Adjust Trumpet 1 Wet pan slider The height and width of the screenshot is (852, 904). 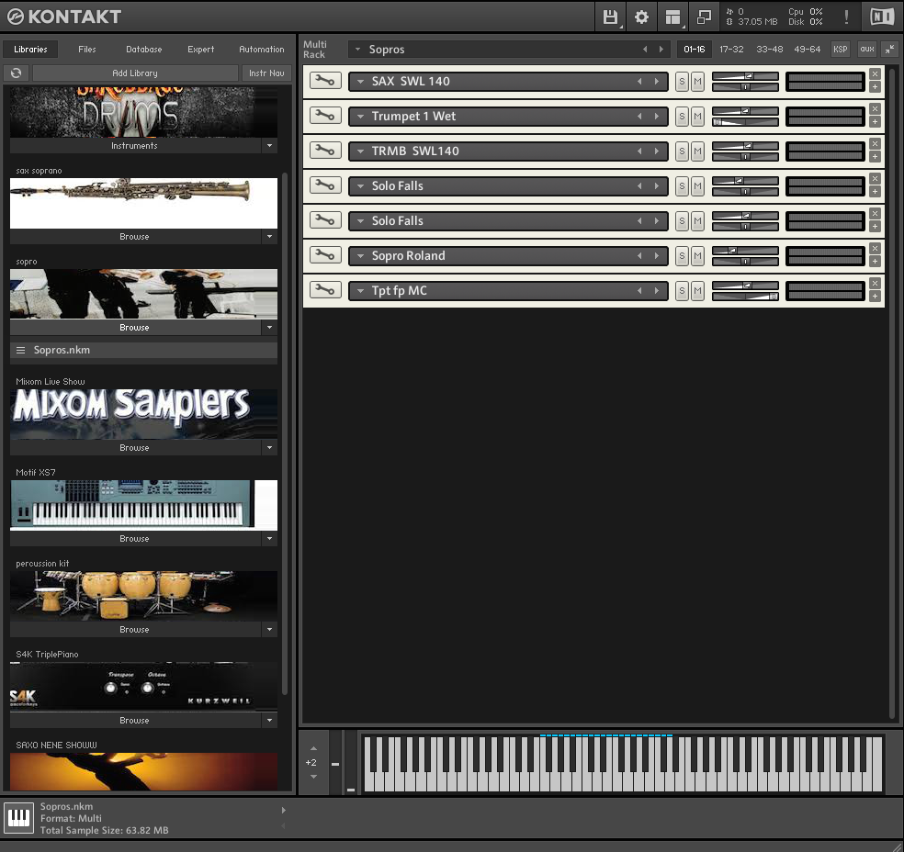tap(745, 122)
